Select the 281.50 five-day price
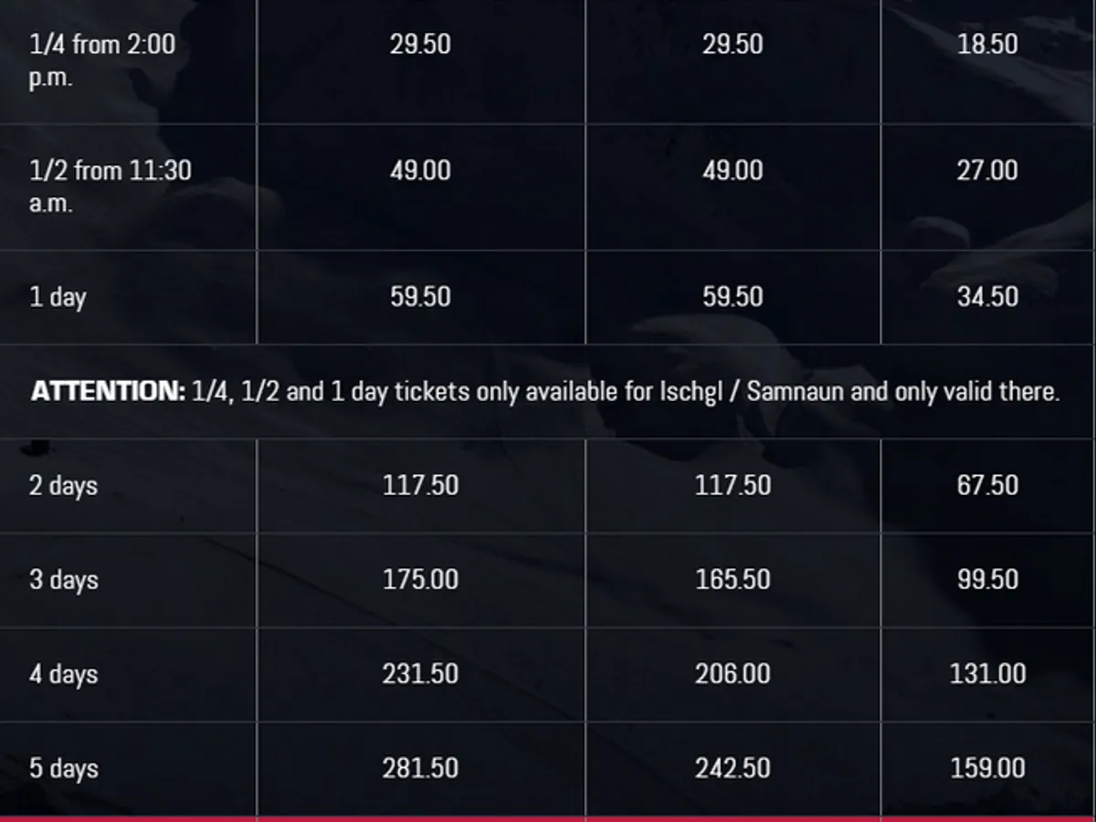Image resolution: width=1096 pixels, height=822 pixels. click(420, 768)
